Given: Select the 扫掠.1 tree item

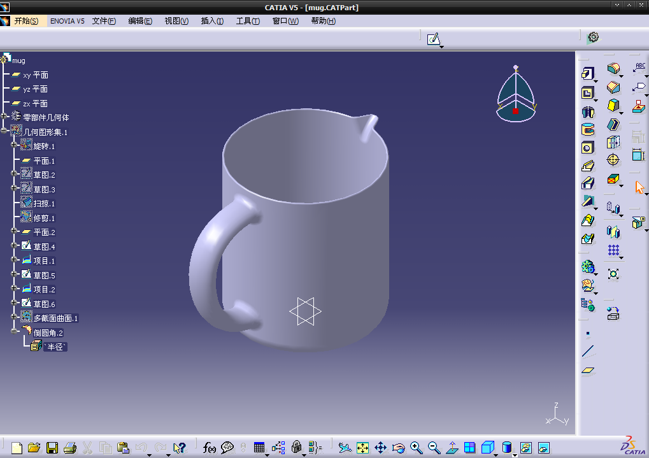Looking at the screenshot, I should click(44, 204).
